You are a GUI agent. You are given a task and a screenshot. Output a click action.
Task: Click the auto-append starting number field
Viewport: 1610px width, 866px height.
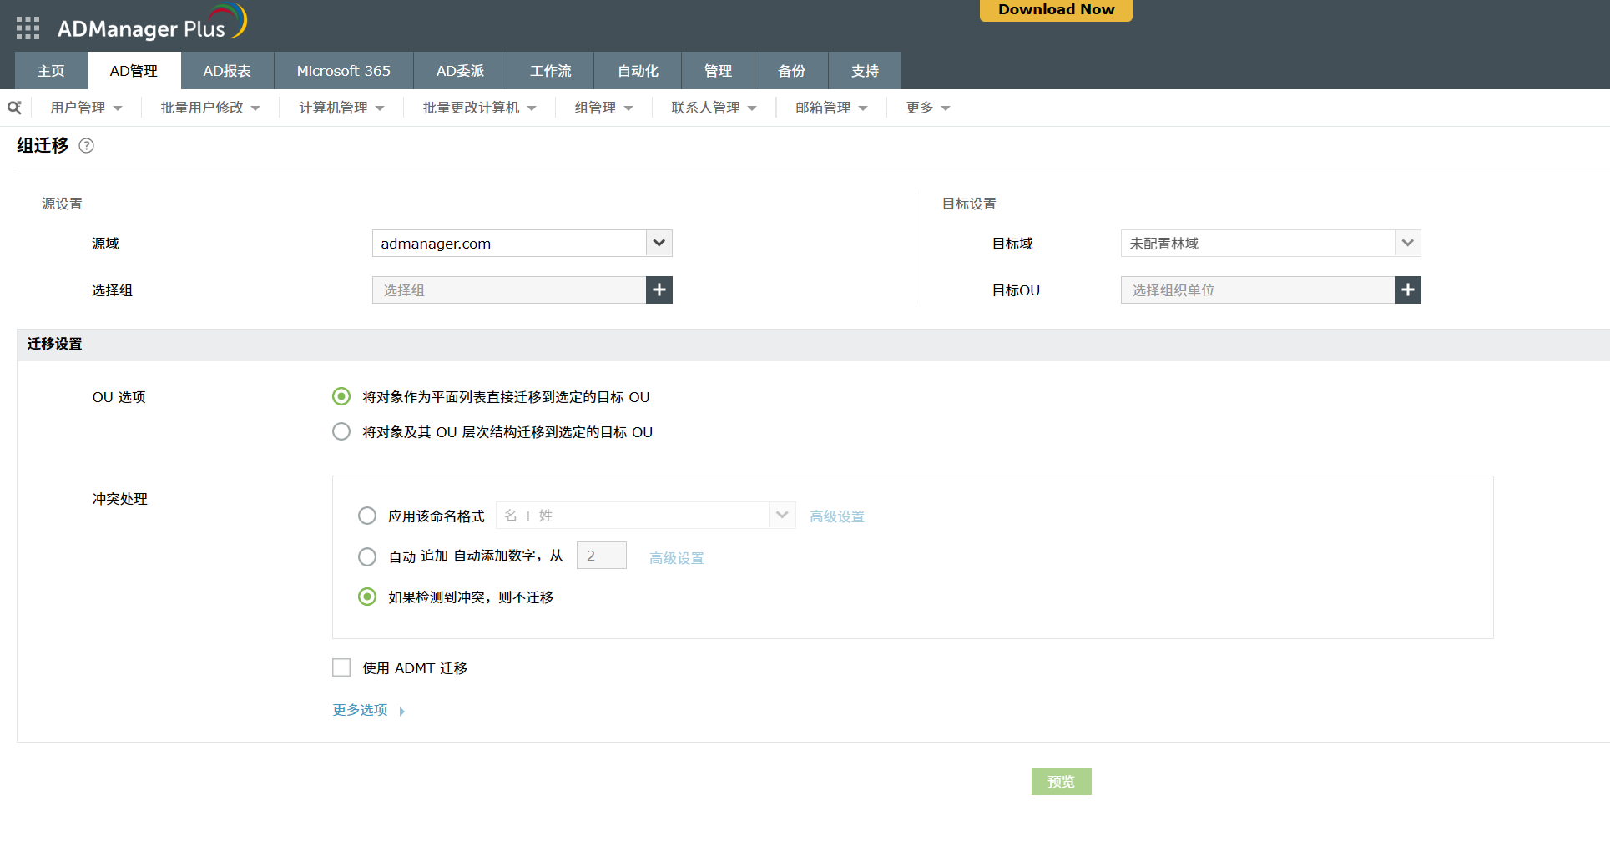coord(601,556)
